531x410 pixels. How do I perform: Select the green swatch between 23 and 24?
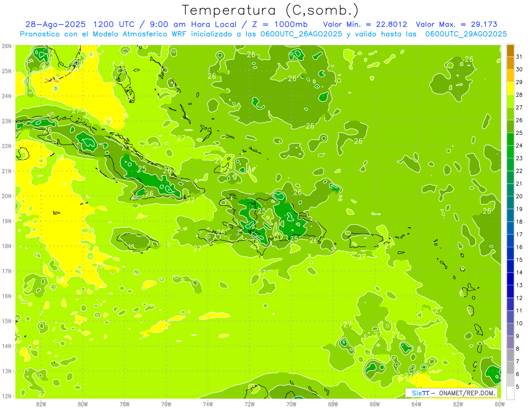(x=510, y=152)
